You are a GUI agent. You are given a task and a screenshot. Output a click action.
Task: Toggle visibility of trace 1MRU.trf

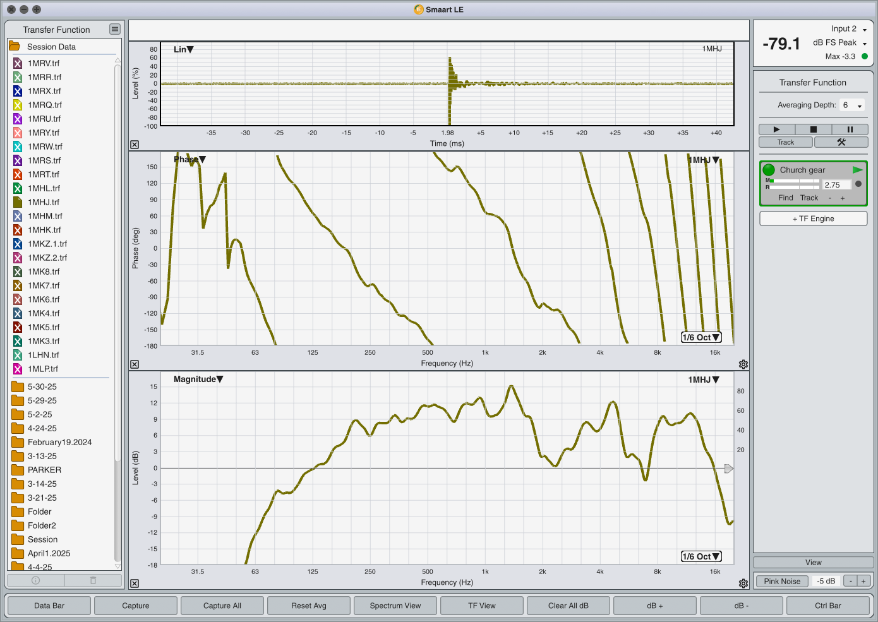[18, 119]
